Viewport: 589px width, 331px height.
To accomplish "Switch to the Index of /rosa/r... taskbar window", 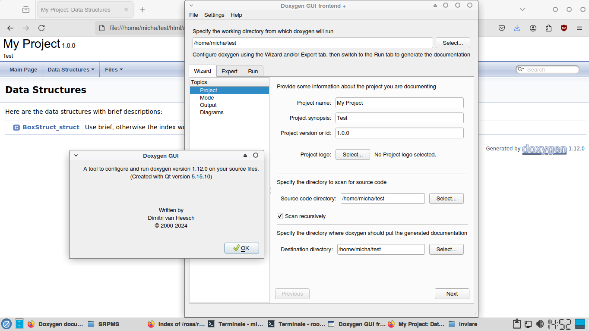I will (x=176, y=324).
